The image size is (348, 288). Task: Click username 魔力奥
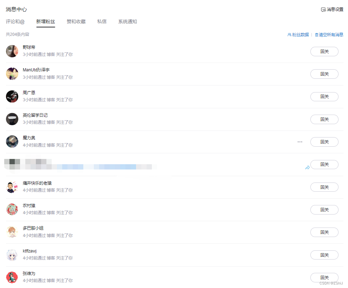(29, 138)
